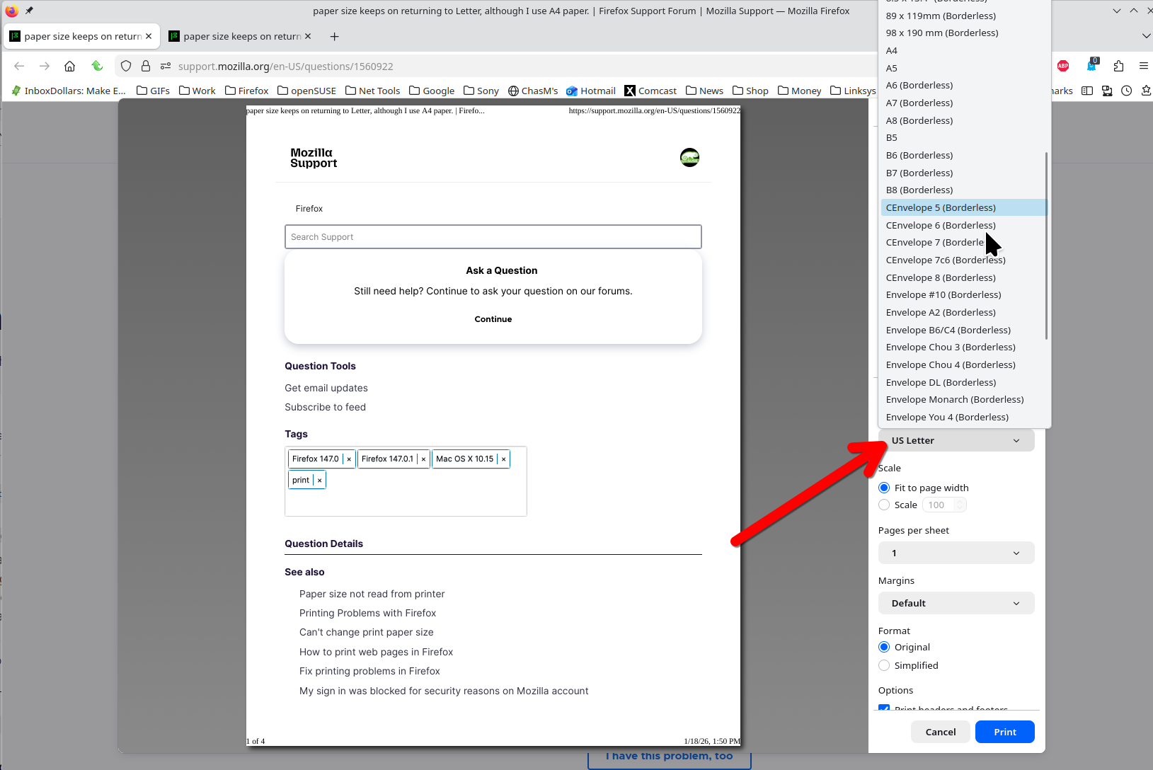Image resolution: width=1153 pixels, height=770 pixels.
Task: Open the Adblock Plus extension
Action: (x=1063, y=66)
